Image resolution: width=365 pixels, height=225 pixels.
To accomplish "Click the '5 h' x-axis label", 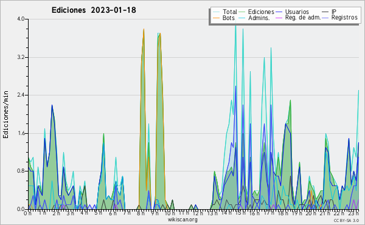I will click(x=99, y=213).
